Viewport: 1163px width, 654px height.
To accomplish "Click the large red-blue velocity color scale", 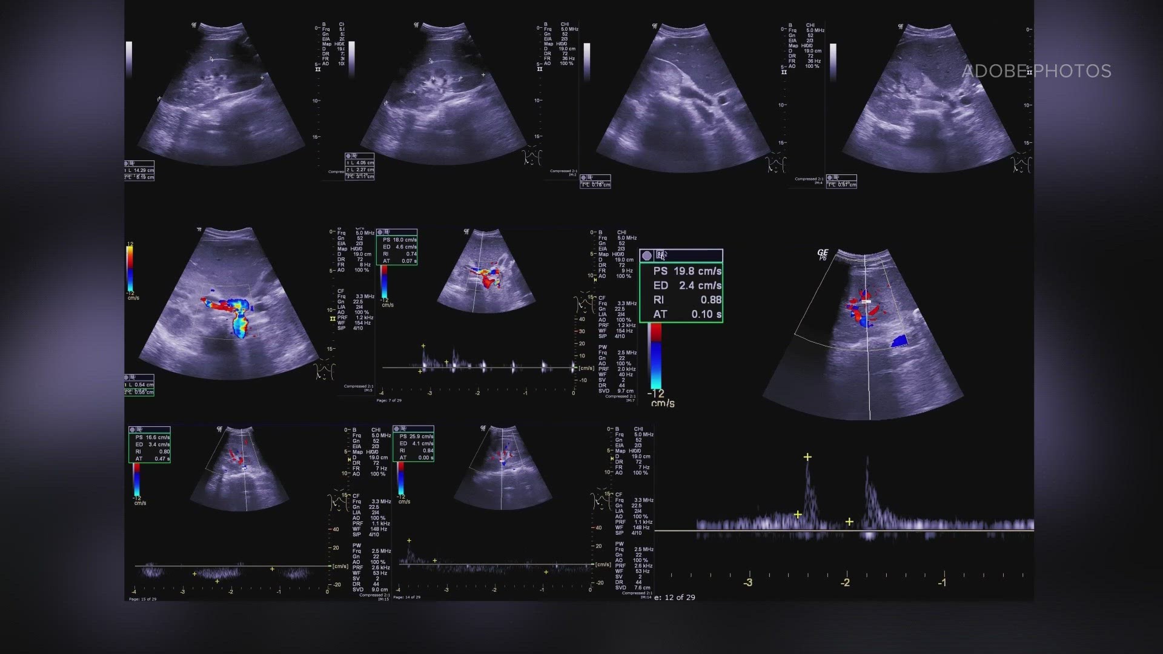I will [x=655, y=355].
